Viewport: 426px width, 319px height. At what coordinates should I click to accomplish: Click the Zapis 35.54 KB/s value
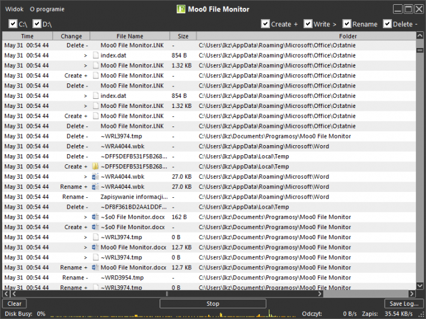[398, 314]
